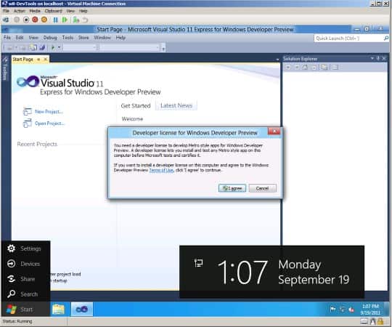Click the volume tray icon
Image resolution: width=392 pixels, height=327 pixels.
click(351, 310)
